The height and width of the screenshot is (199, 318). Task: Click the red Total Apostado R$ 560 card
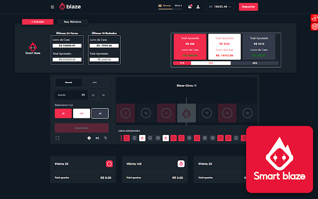190,47
